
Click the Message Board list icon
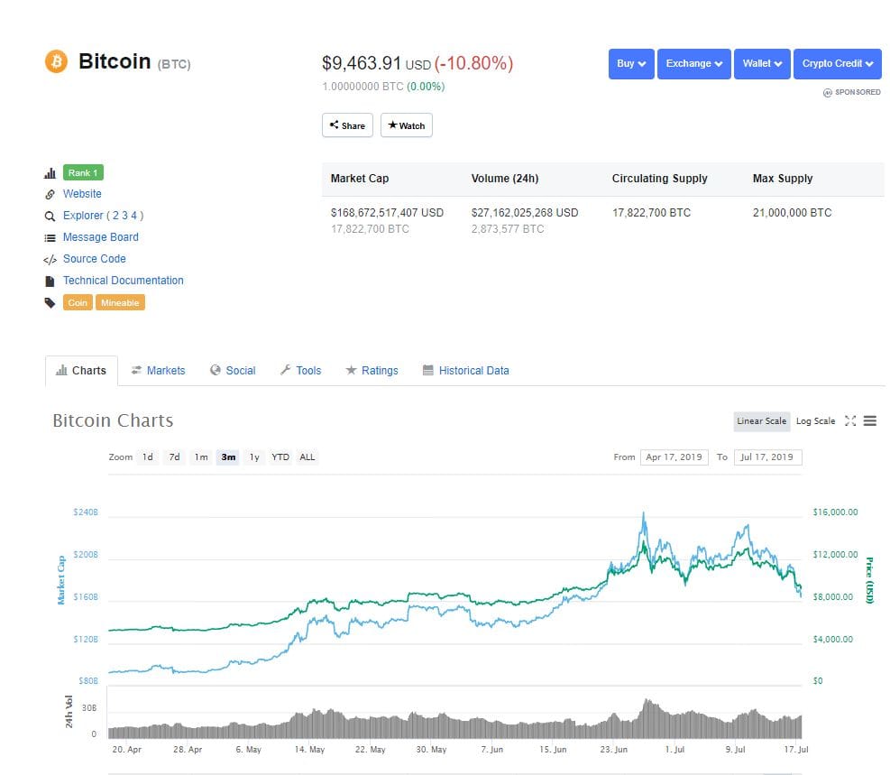pos(50,237)
